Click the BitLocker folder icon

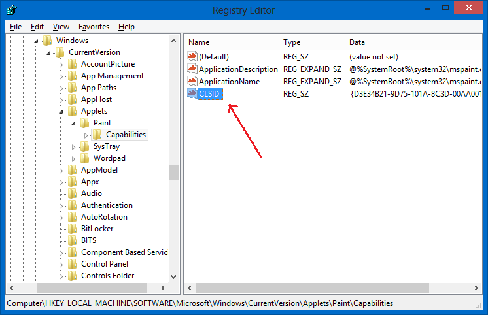[x=73, y=229]
